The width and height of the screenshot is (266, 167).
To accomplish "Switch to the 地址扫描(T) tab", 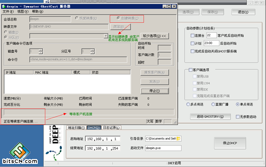I will (x=76, y=128).
